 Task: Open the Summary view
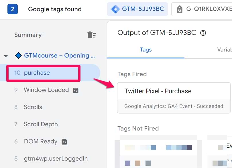(28, 35)
